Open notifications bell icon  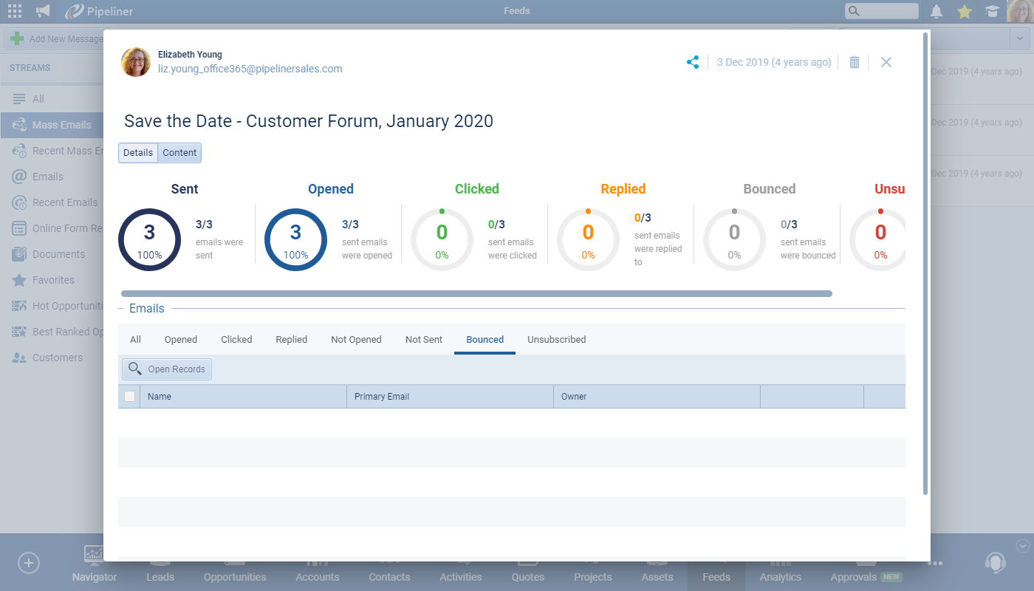(x=937, y=11)
